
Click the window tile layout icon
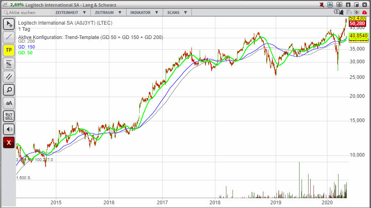tap(356, 5)
